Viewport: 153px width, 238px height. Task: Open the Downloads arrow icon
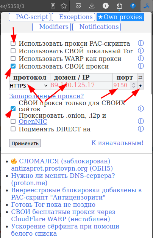92,6
